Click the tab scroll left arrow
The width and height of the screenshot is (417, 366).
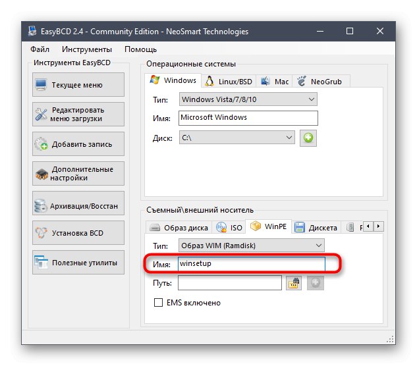[x=368, y=226]
